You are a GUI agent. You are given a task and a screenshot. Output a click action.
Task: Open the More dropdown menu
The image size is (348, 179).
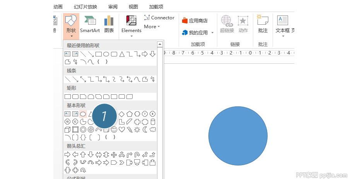[152, 27]
